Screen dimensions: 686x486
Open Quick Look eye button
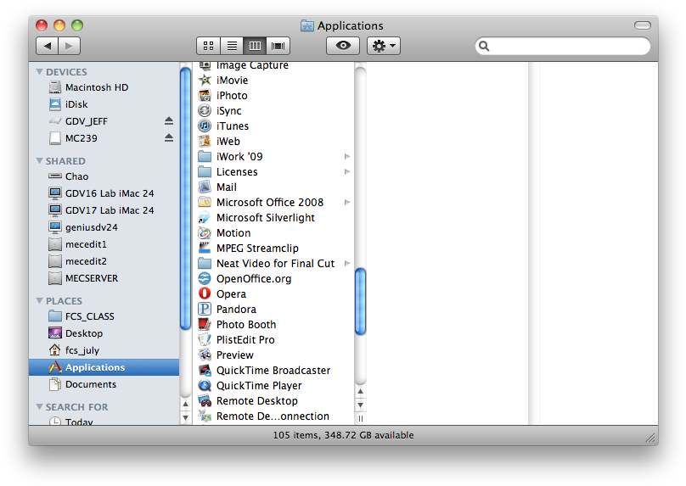[343, 46]
